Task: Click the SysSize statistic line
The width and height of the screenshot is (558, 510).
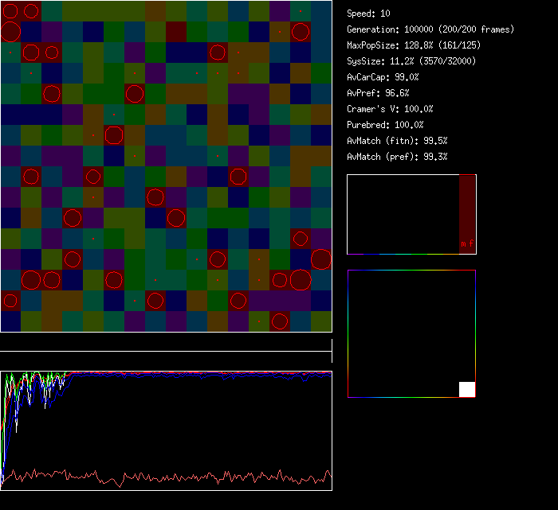Action: pyautogui.click(x=411, y=61)
